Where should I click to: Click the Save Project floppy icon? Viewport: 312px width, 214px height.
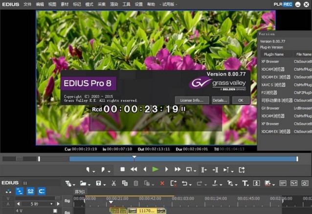tap(98, 183)
